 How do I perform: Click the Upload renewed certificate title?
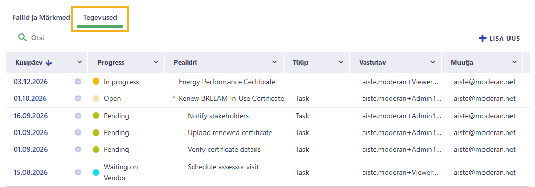coord(230,133)
